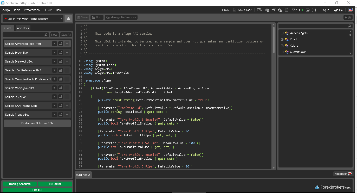The height and width of the screenshot is (193, 357).
Task: Click the green FIX API button
Action: tap(37, 190)
